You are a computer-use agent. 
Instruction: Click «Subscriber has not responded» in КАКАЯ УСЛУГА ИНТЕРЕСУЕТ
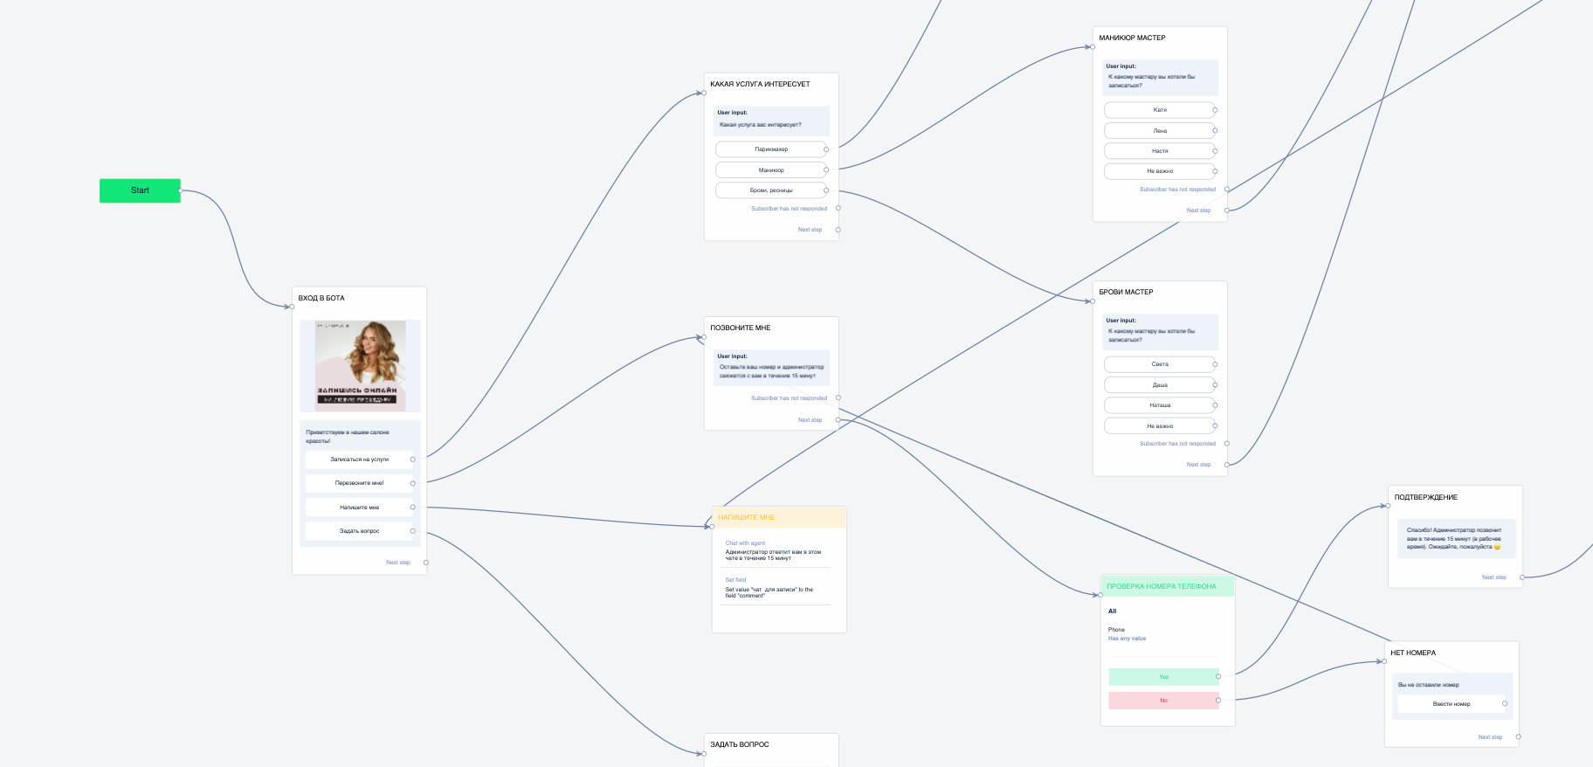click(x=789, y=209)
